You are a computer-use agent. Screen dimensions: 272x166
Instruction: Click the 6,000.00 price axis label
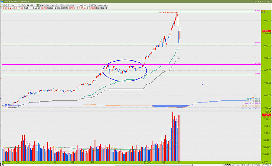[x=267, y=21]
